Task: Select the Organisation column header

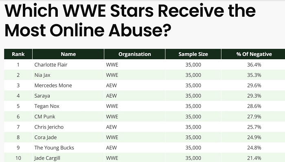Action: (135, 54)
